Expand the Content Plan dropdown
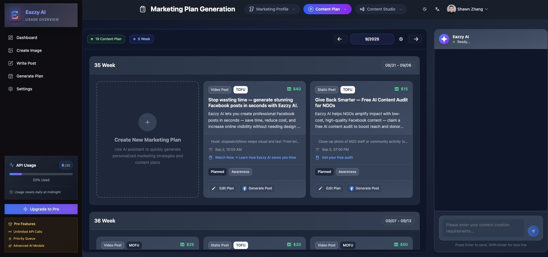 pos(327,9)
